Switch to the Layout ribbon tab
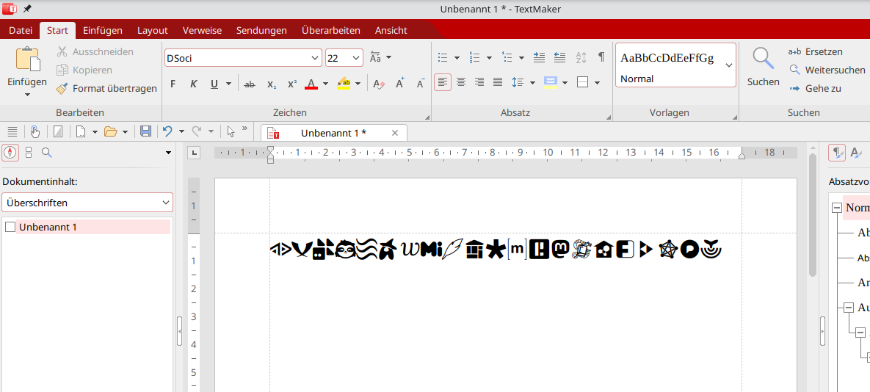 pyautogui.click(x=153, y=30)
